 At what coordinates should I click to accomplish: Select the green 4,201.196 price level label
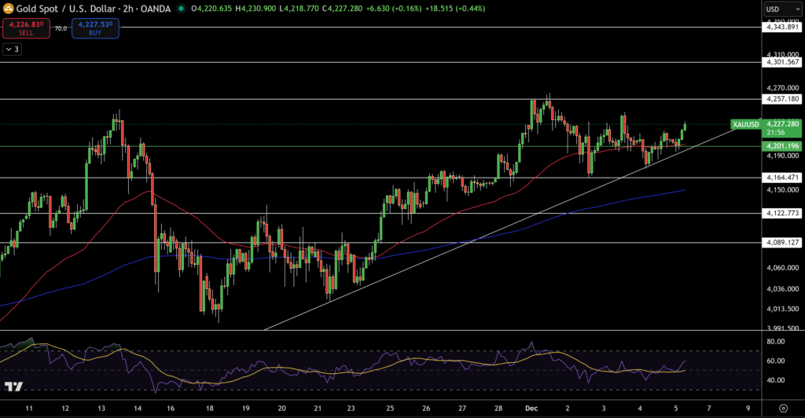coord(782,146)
